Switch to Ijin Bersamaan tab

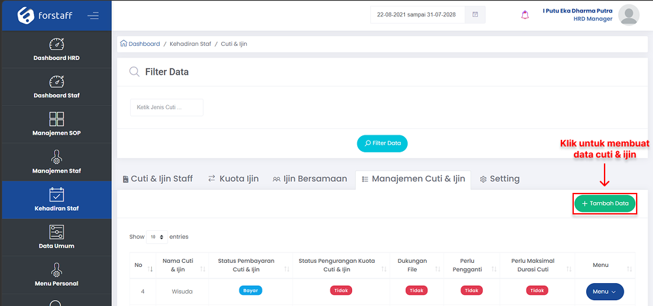(310, 179)
